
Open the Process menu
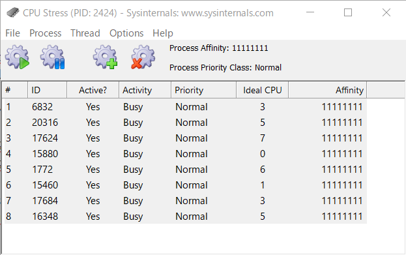pyautogui.click(x=46, y=33)
